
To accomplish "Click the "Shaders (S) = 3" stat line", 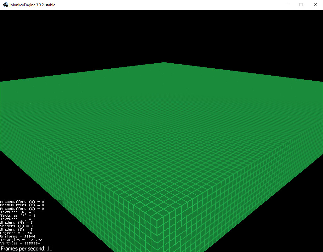I will point(16,229).
